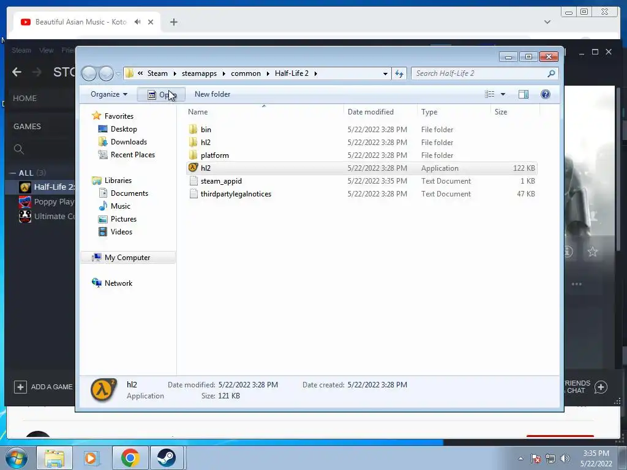Toggle the preview pane button
The image size is (627, 470).
pyautogui.click(x=523, y=94)
